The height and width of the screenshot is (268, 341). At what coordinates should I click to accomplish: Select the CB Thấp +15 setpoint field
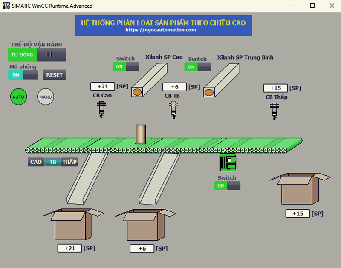click(x=275, y=88)
